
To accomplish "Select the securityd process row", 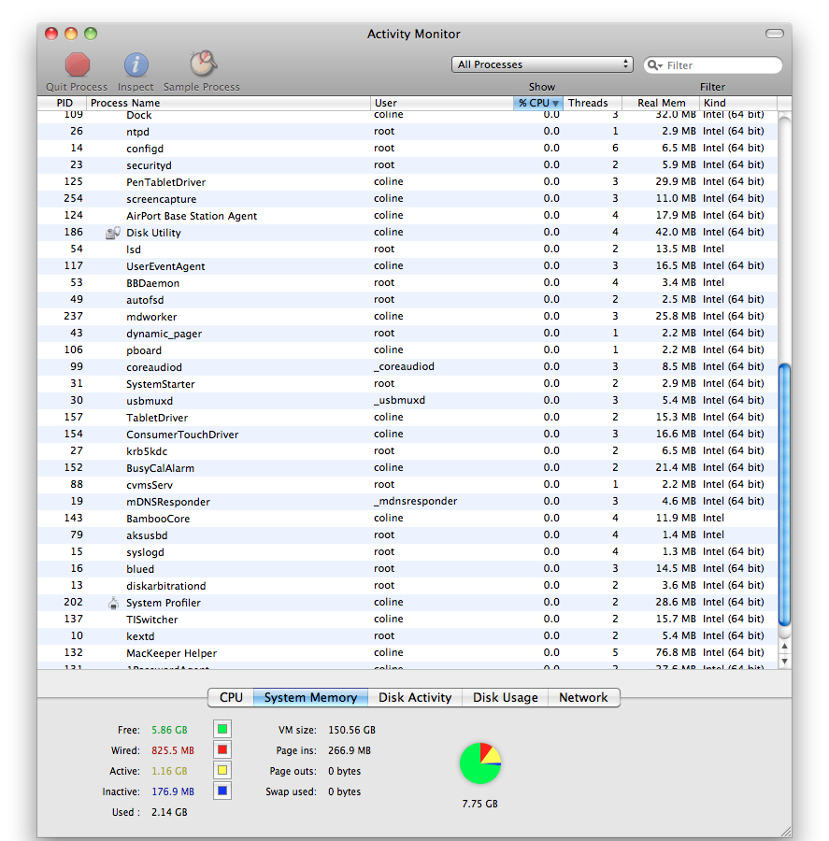I will (407, 165).
